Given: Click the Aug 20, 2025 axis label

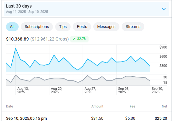Looking at the screenshot, I should (x=56, y=90).
